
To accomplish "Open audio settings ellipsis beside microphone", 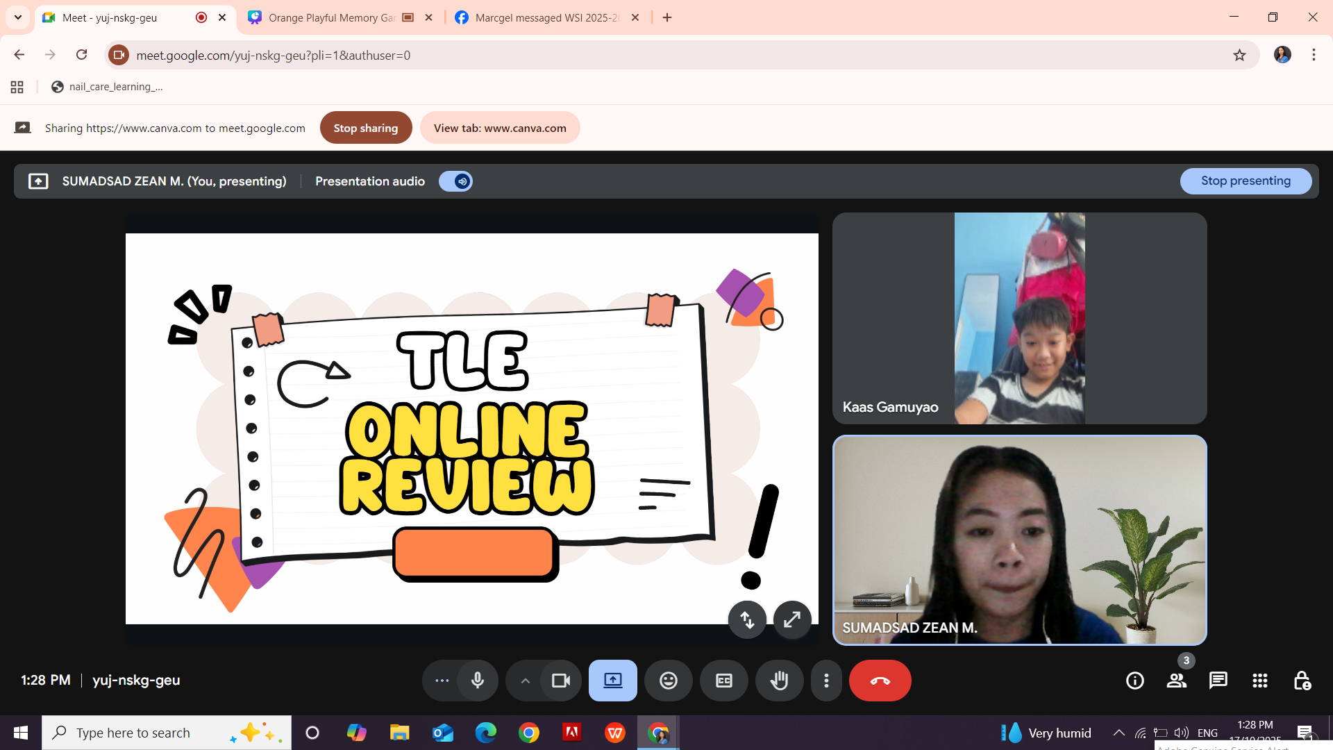I will coord(442,681).
